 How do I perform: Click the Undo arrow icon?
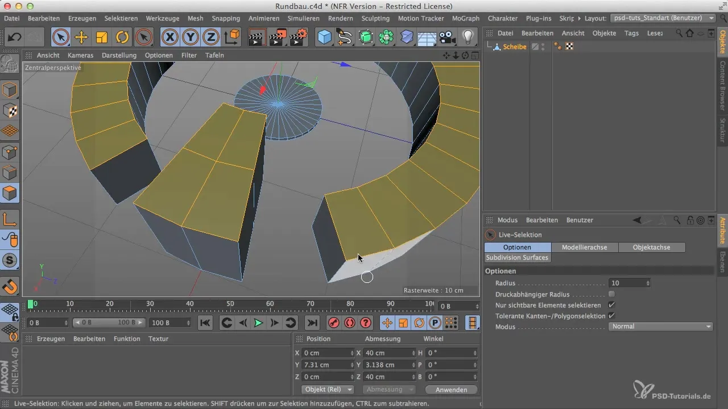pyautogui.click(x=15, y=37)
